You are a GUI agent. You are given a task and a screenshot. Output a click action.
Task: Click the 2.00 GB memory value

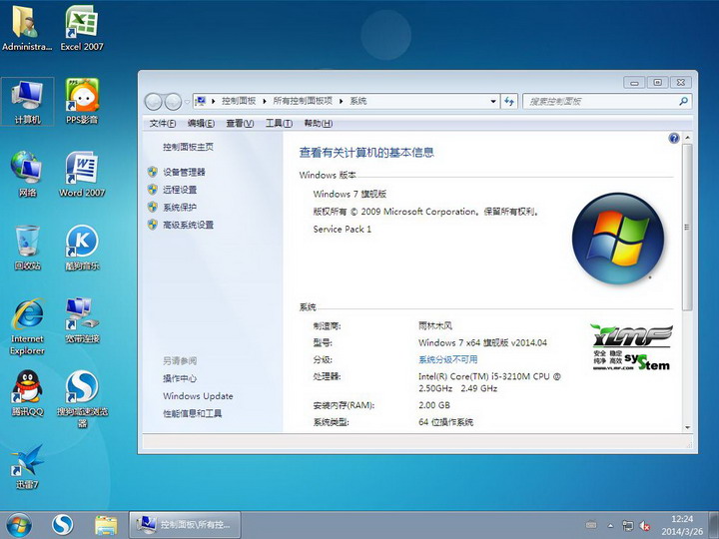click(x=434, y=405)
